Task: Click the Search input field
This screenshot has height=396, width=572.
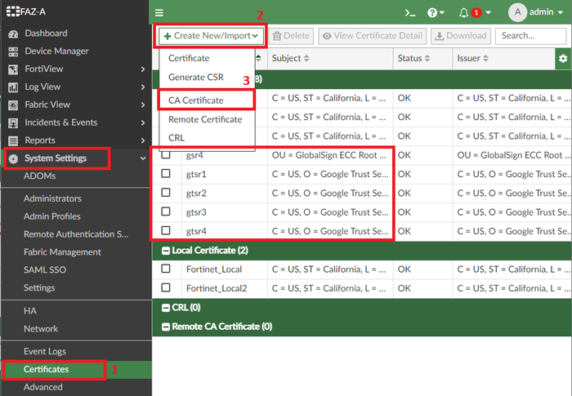Action: 531,36
